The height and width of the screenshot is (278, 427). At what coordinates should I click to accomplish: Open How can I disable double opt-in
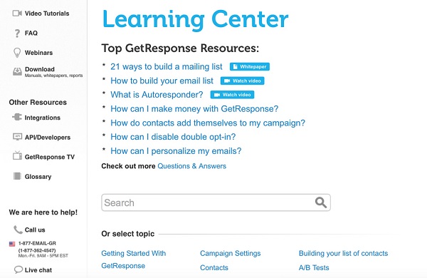[x=173, y=137]
